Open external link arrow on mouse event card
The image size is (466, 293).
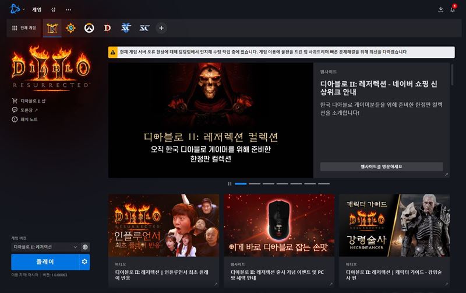pyautogui.click(x=331, y=284)
